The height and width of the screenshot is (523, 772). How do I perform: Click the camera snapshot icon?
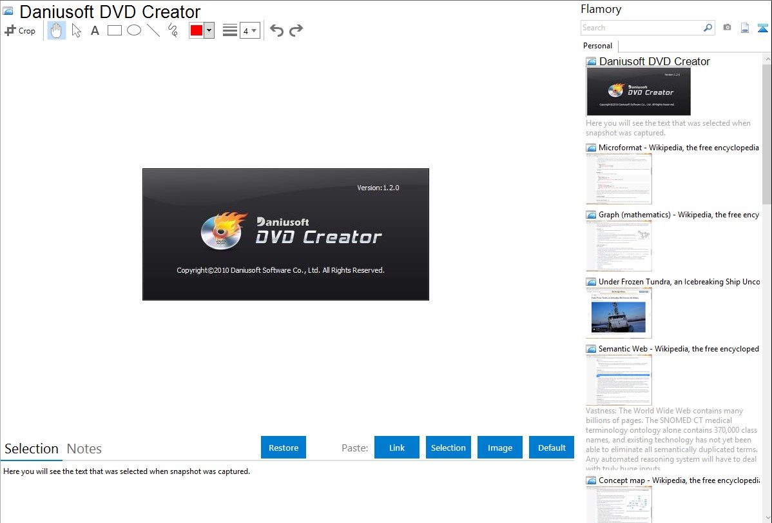(727, 28)
